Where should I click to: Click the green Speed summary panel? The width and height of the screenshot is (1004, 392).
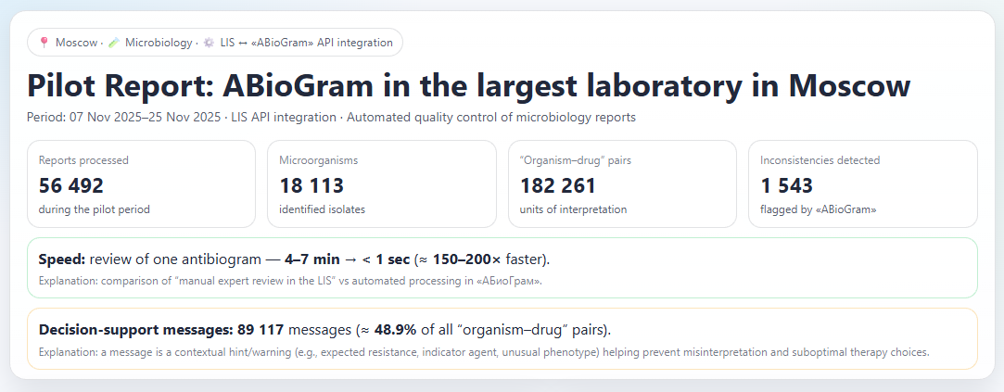(502, 268)
